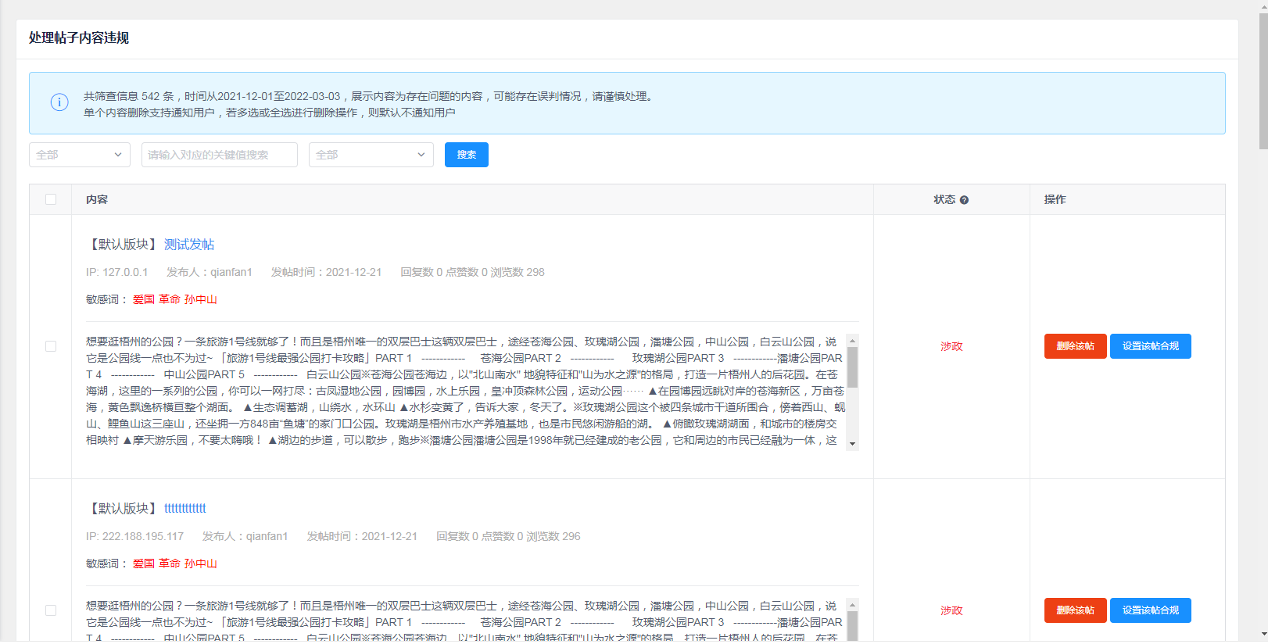Open the post link tttttttttttt

(185, 509)
